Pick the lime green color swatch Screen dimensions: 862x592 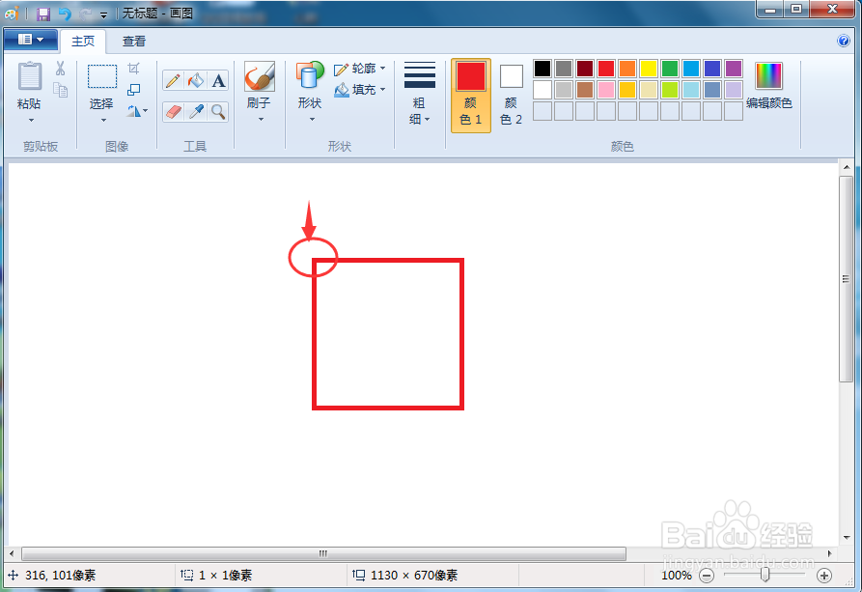coord(670,90)
